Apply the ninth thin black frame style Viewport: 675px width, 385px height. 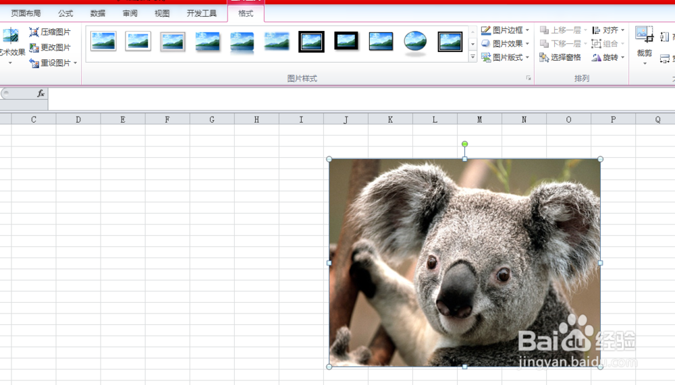(x=381, y=42)
